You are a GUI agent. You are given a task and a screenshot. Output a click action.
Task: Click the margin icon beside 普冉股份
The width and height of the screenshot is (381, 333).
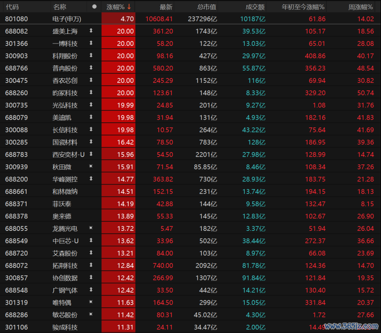click(x=91, y=68)
